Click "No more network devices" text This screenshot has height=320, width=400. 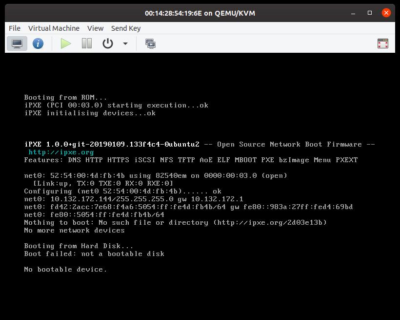(74, 230)
